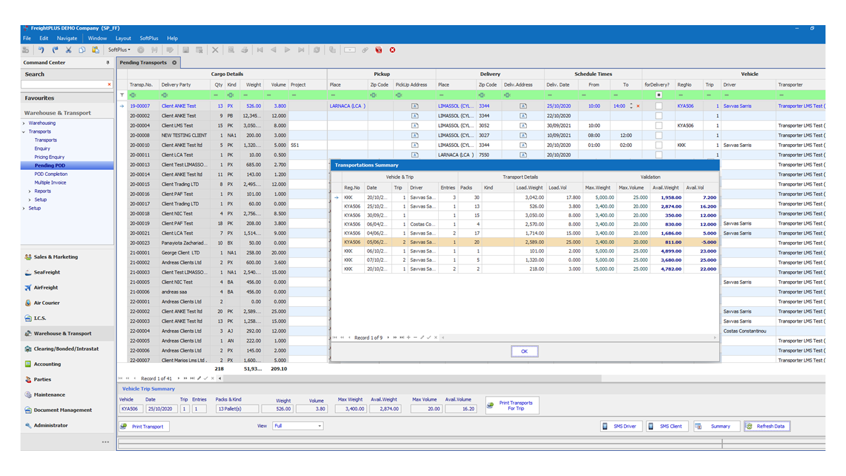Select the Cut icon on the toolbar
Screen dimensions: 846x476
tap(69, 50)
